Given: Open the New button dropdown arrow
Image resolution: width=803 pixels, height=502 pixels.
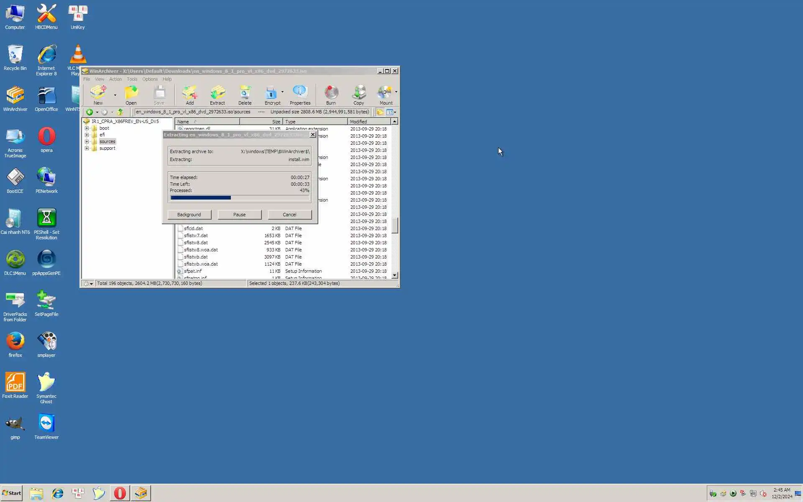Looking at the screenshot, I should click(115, 95).
